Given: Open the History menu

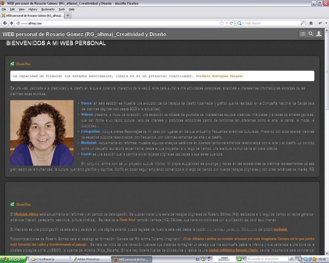Looking at the screenshot, I should pos(33,9).
